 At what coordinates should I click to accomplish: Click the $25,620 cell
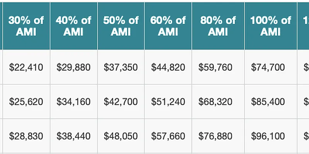click(26, 102)
